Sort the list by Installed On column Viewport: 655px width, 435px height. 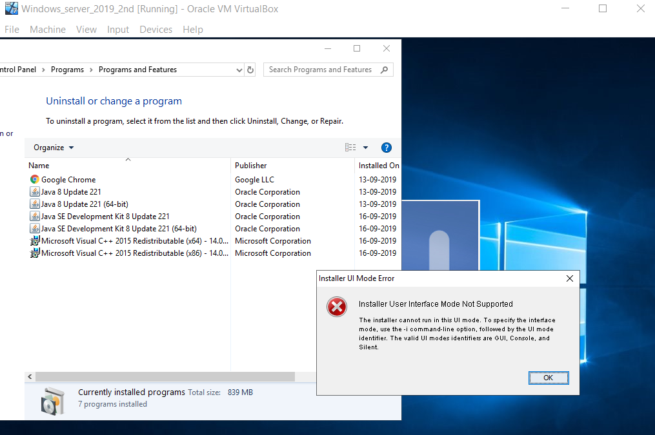378,166
